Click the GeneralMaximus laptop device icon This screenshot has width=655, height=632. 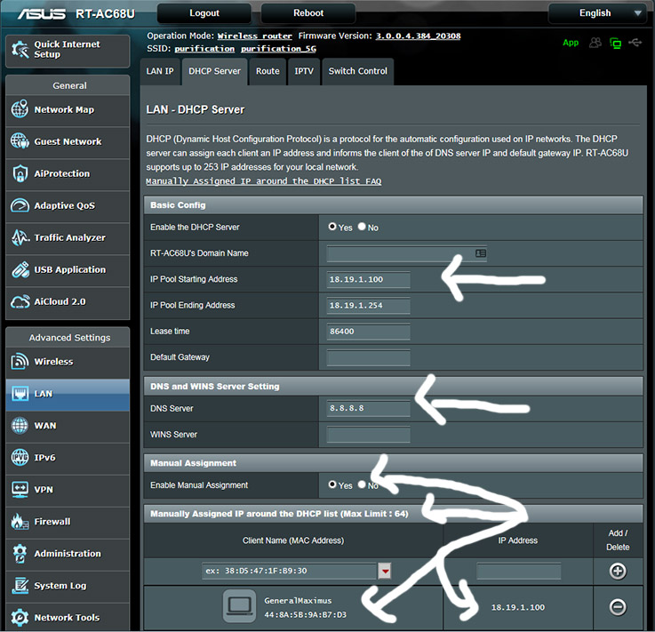(x=239, y=605)
